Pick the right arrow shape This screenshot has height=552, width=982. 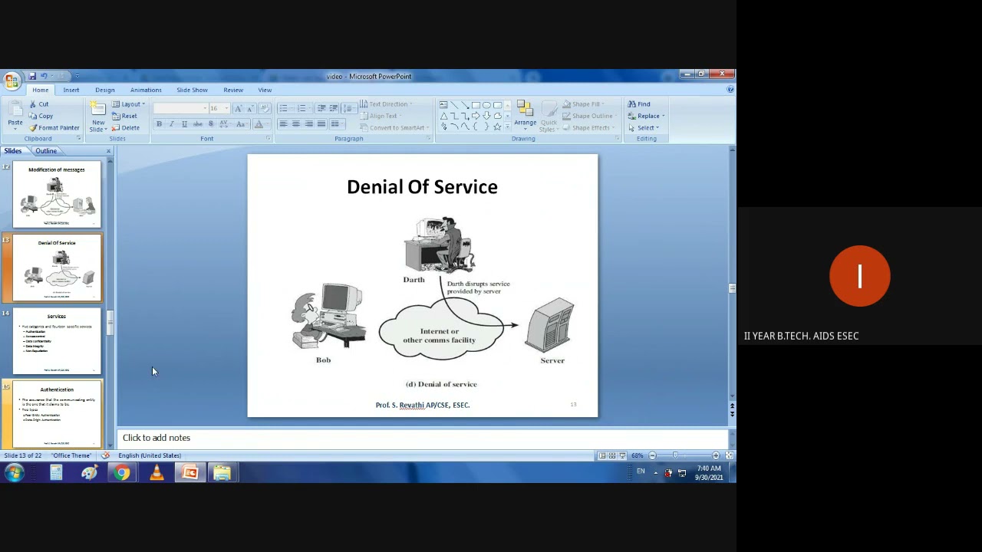[476, 116]
